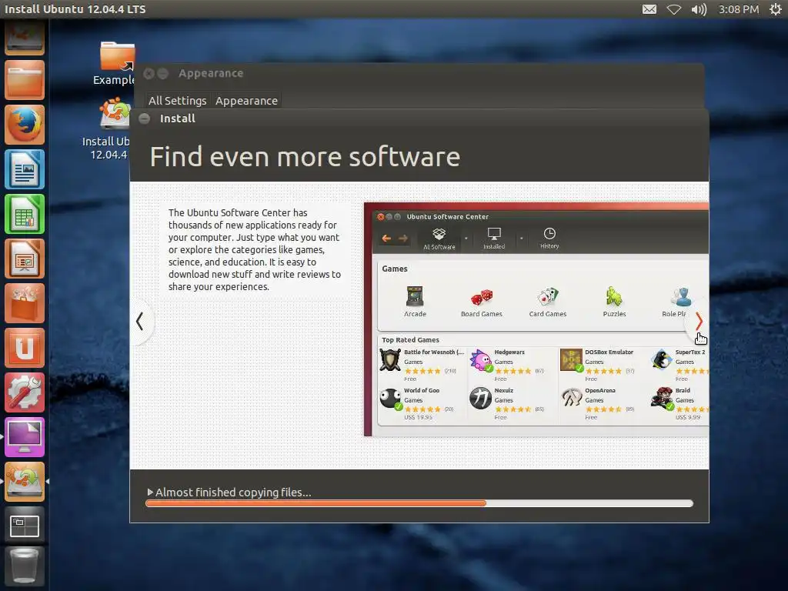The width and height of the screenshot is (788, 591).
Task: Close the Appearance window
Action: (149, 73)
